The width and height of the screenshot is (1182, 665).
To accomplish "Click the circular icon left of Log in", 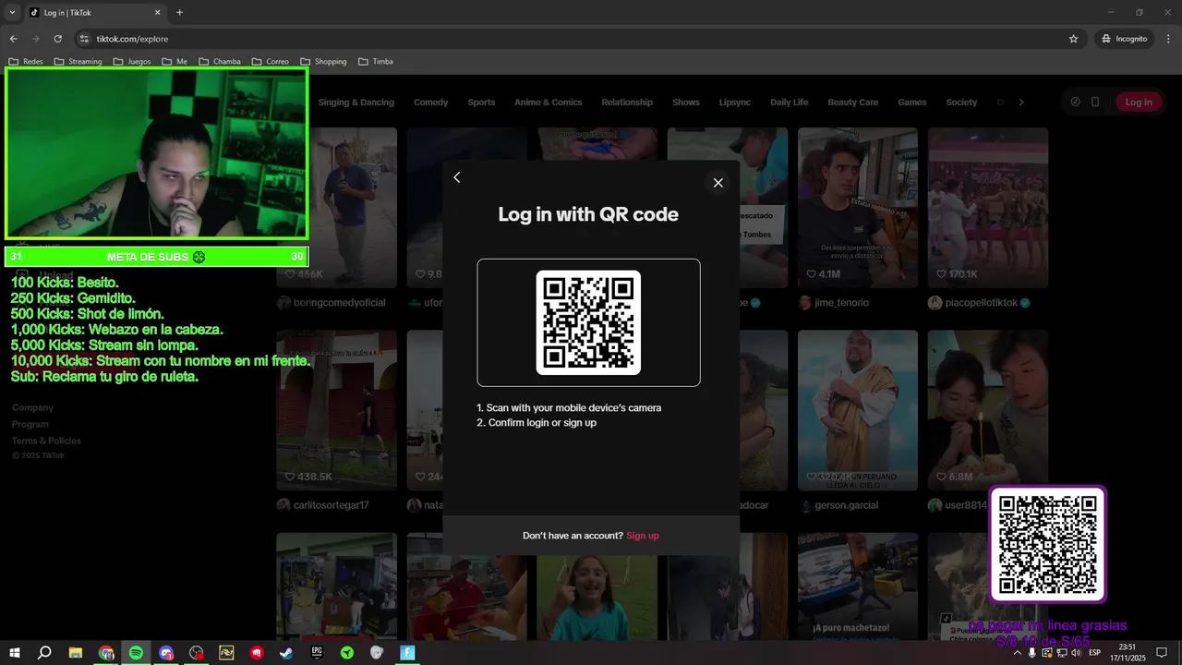I will pyautogui.click(x=1075, y=102).
